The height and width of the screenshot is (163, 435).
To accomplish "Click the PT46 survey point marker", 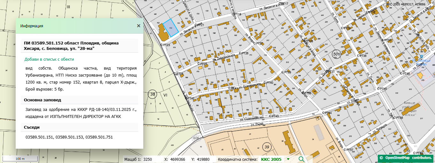I will click(401, 74).
